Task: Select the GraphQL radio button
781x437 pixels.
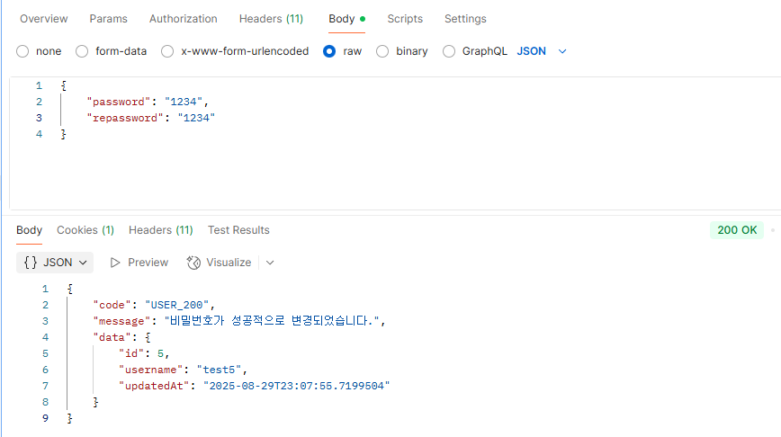Action: tap(449, 51)
